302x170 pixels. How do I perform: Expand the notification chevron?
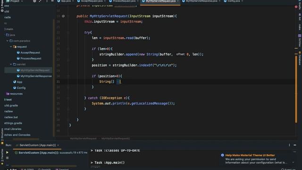[x=293, y=162]
